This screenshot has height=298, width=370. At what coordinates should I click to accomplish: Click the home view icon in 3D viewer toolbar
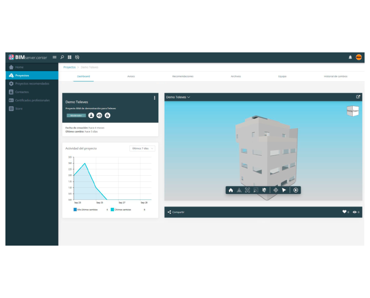click(x=231, y=190)
